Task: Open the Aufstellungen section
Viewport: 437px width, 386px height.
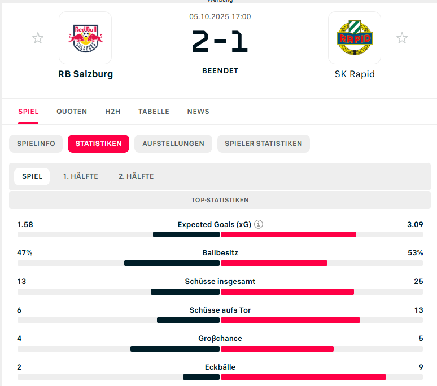Action: tap(173, 144)
